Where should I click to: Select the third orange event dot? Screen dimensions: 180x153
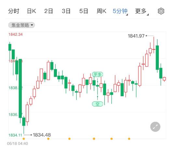(69, 139)
